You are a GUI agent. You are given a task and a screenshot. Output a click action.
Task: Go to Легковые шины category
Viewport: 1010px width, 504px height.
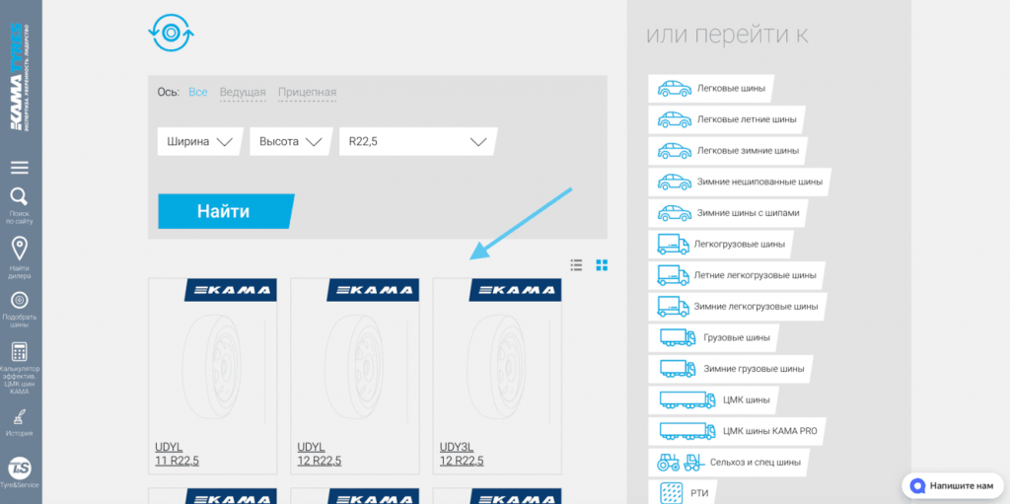(x=711, y=89)
